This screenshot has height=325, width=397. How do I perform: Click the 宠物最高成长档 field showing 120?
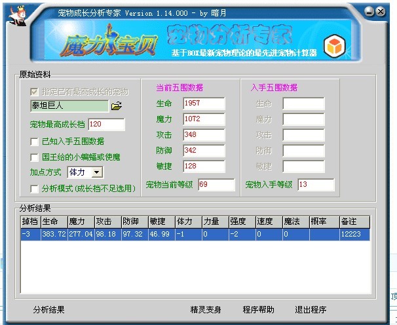click(105, 124)
